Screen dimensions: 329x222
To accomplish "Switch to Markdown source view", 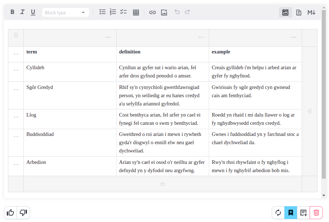I will point(311,13).
